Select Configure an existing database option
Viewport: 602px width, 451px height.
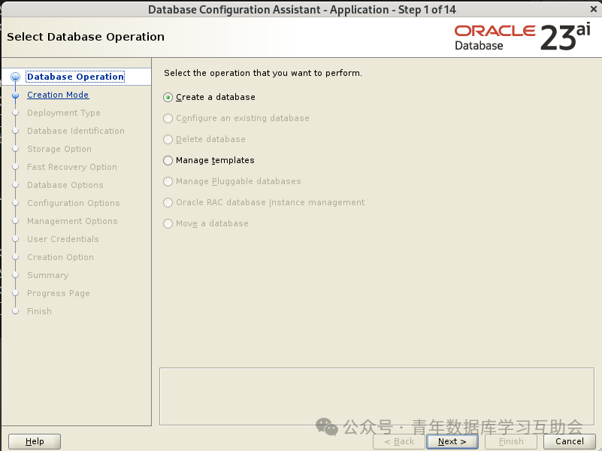[168, 118]
